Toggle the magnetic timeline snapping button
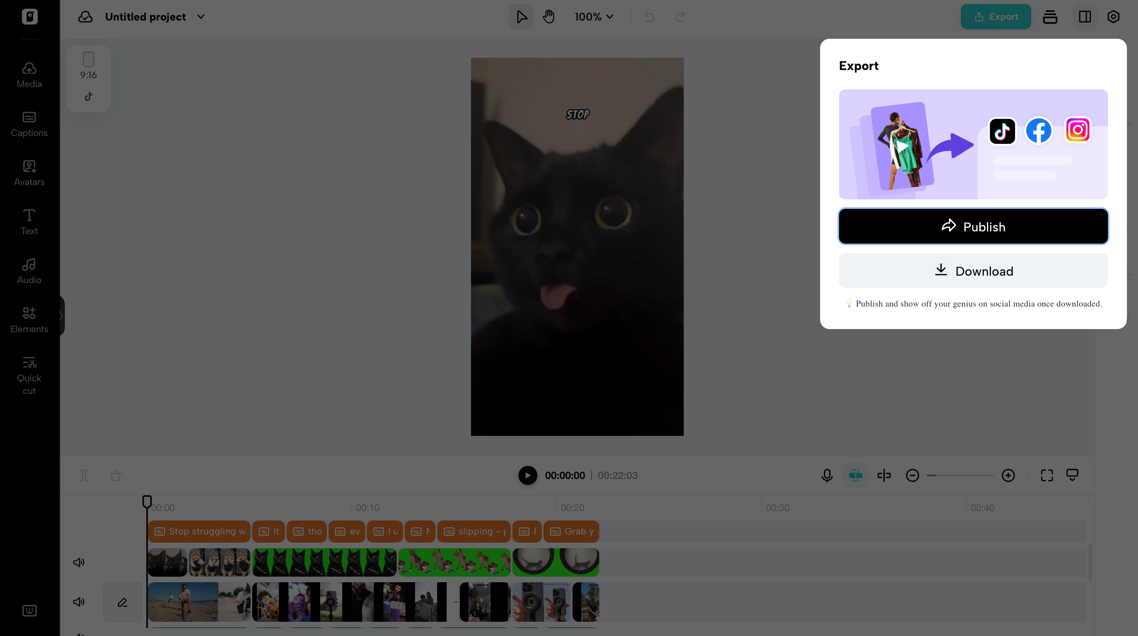Viewport: 1138px width, 636px height. 855,475
